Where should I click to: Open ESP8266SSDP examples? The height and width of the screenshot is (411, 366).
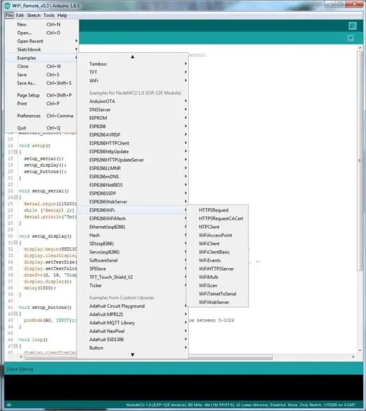click(133, 193)
